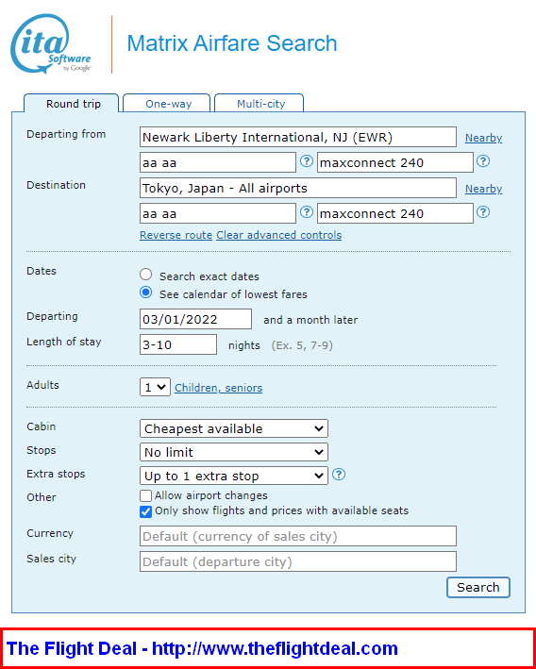Switch to the One-way tab
The image size is (536, 669).
coord(167,103)
